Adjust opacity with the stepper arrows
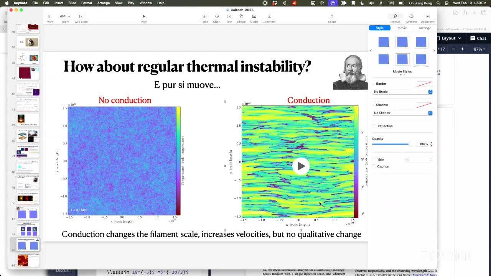Viewport: 491px width, 276px height. [431, 144]
